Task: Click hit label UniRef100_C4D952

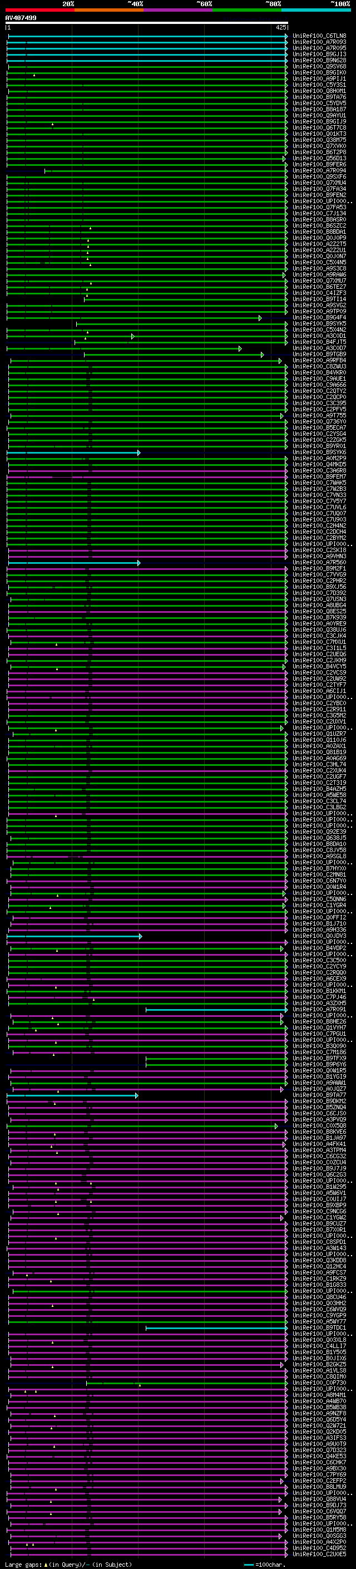Action: pos(319,1548)
